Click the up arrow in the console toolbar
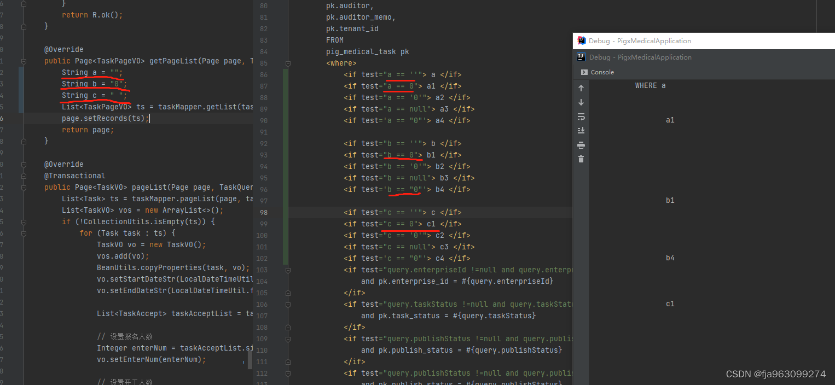Screen dimensions: 835x385 [x=581, y=87]
